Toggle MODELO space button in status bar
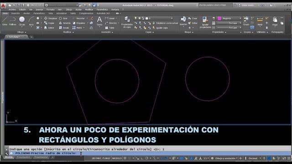 click(117, 159)
